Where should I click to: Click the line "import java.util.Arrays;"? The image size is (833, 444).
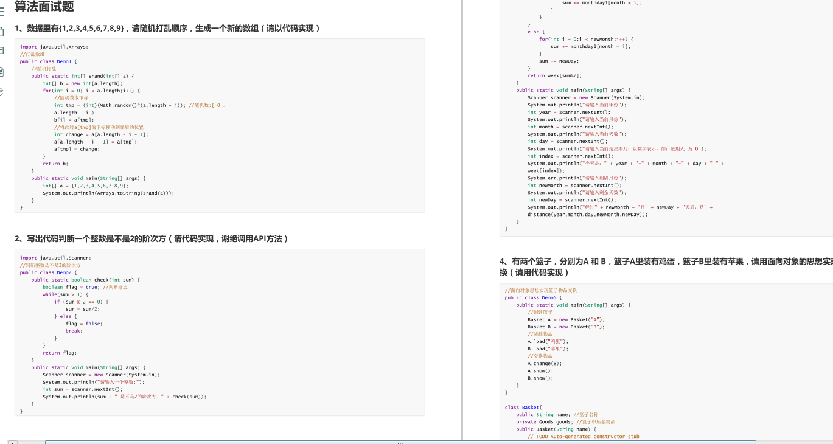coord(54,47)
